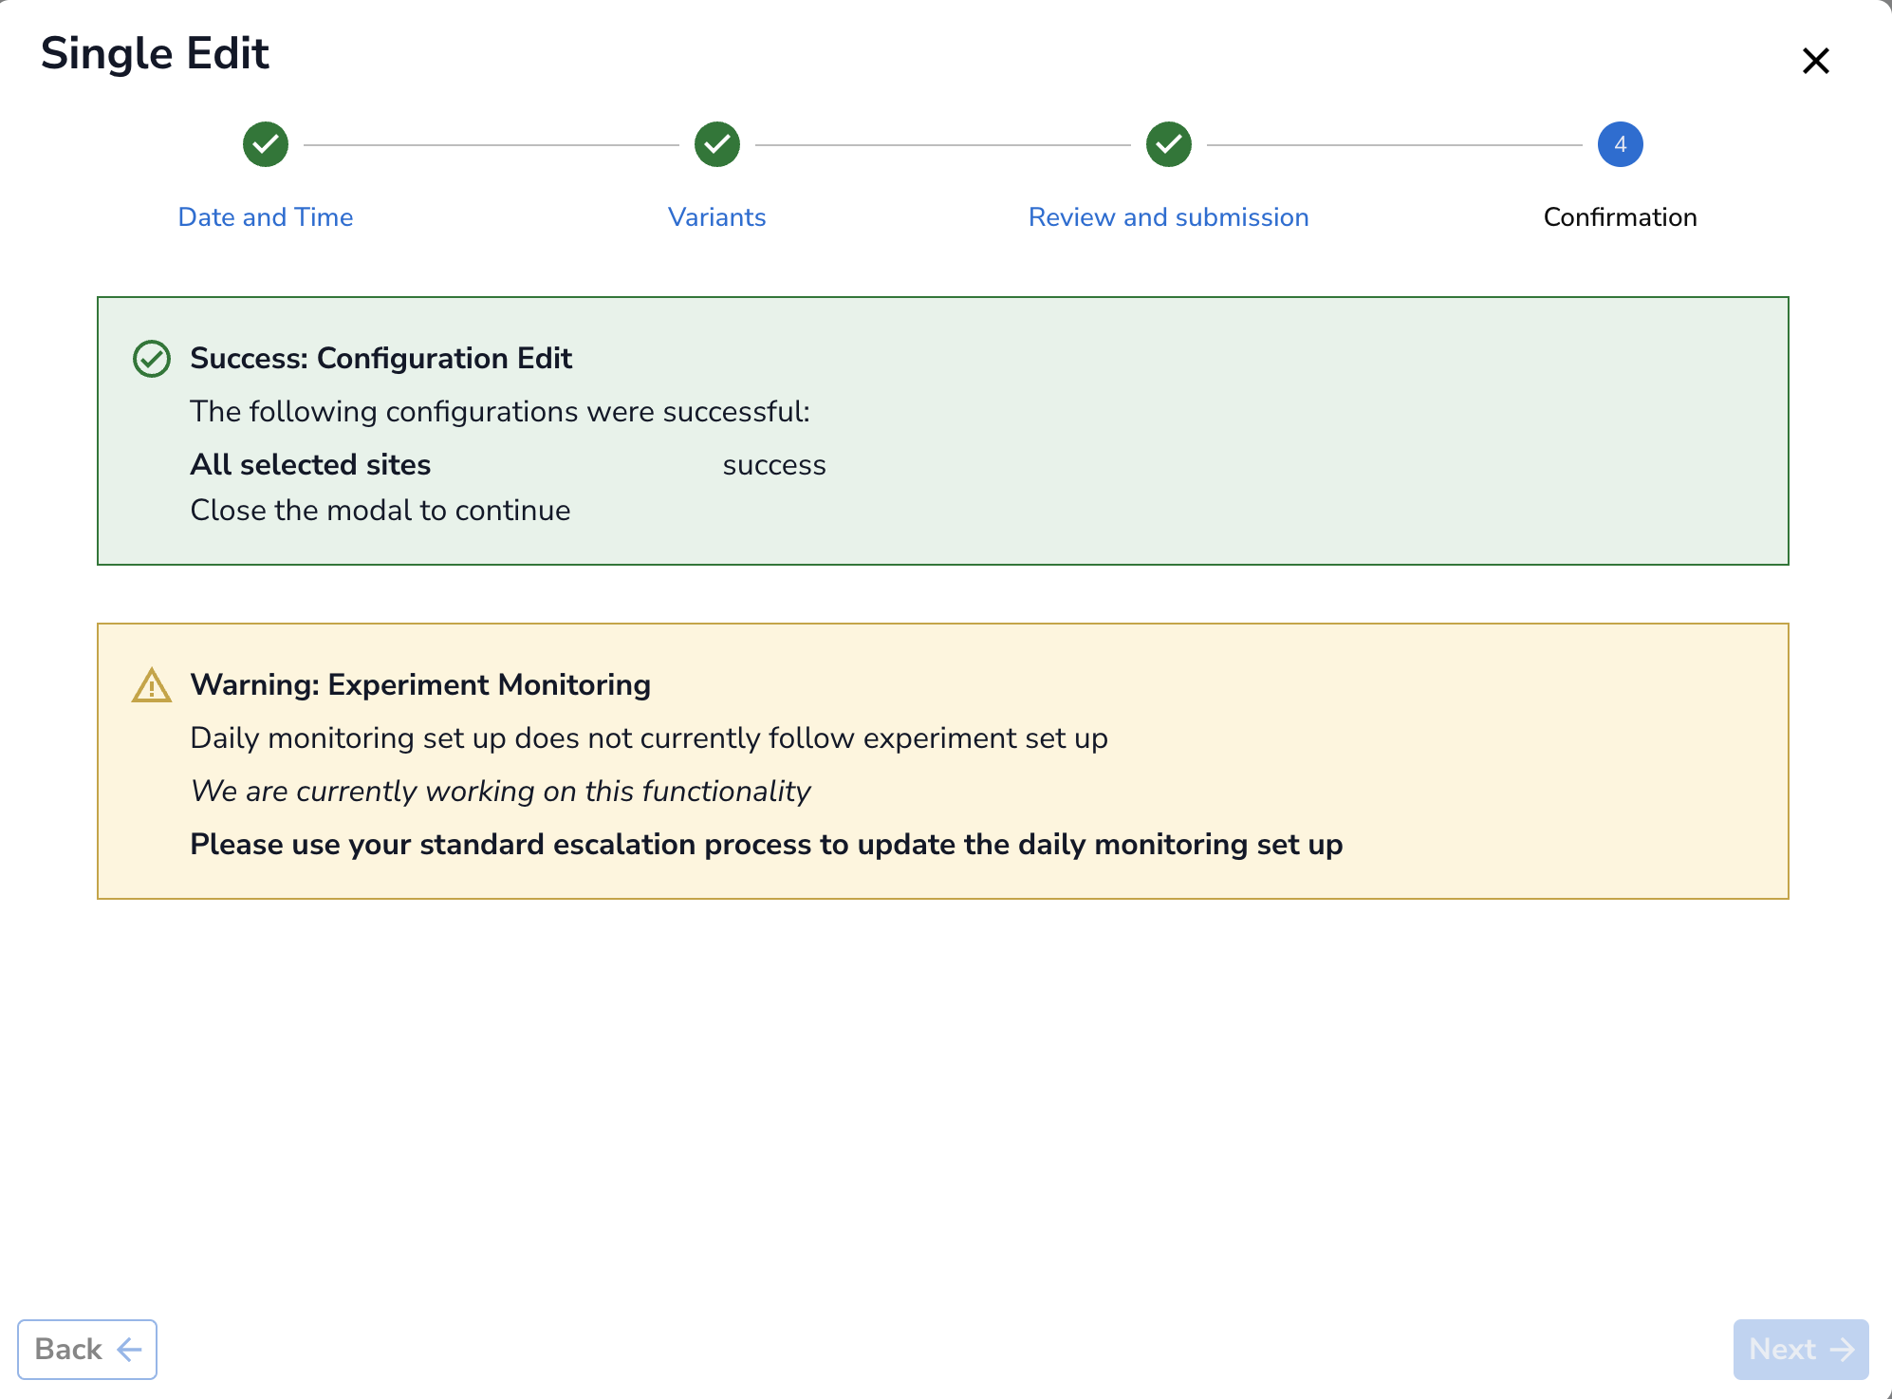Open the Review and submission step
This screenshot has height=1399, width=1892.
click(x=1169, y=217)
